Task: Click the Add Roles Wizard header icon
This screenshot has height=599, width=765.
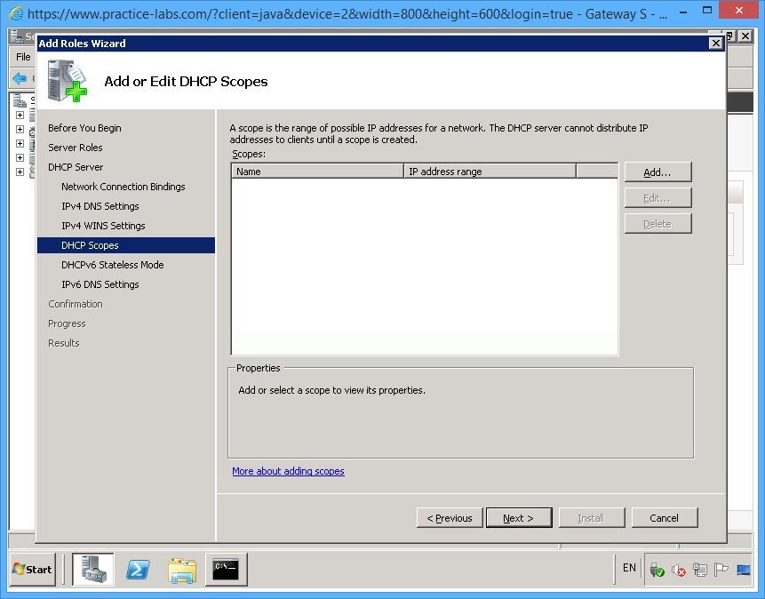Action: (x=68, y=81)
